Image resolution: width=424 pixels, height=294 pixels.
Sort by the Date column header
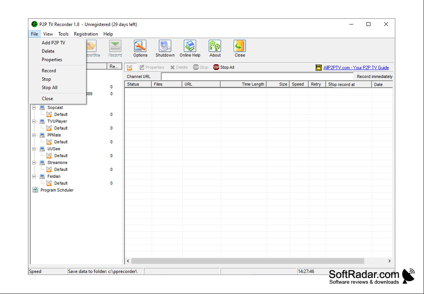pos(382,84)
